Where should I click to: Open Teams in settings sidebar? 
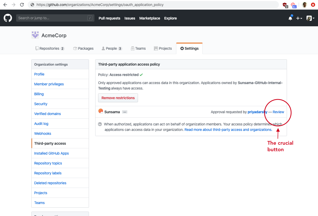(x=60, y=203)
